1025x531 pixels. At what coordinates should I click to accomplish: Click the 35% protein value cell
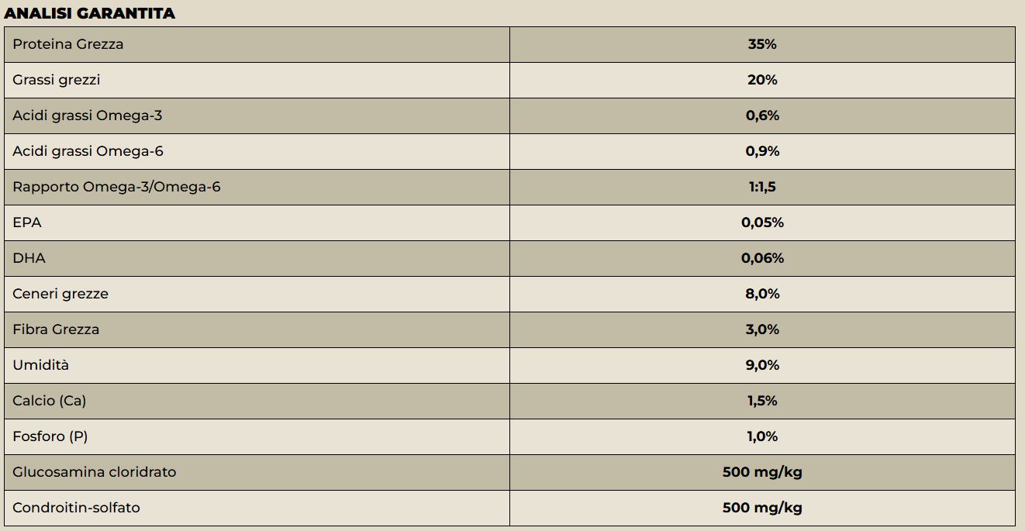click(x=762, y=44)
